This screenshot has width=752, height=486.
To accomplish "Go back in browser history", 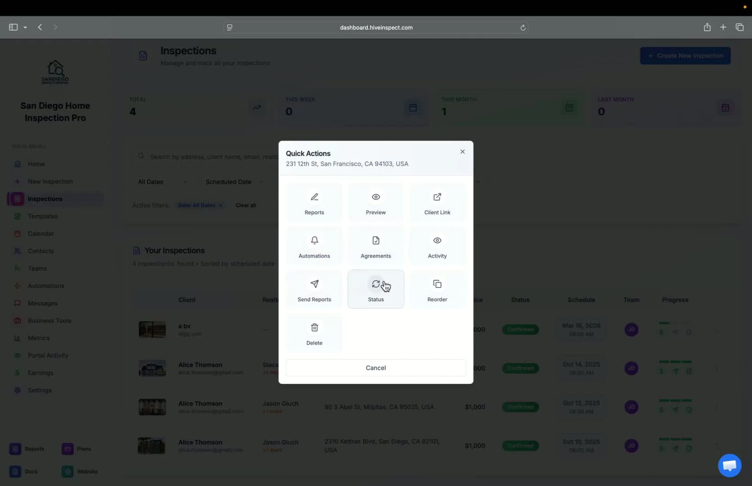I will click(40, 27).
